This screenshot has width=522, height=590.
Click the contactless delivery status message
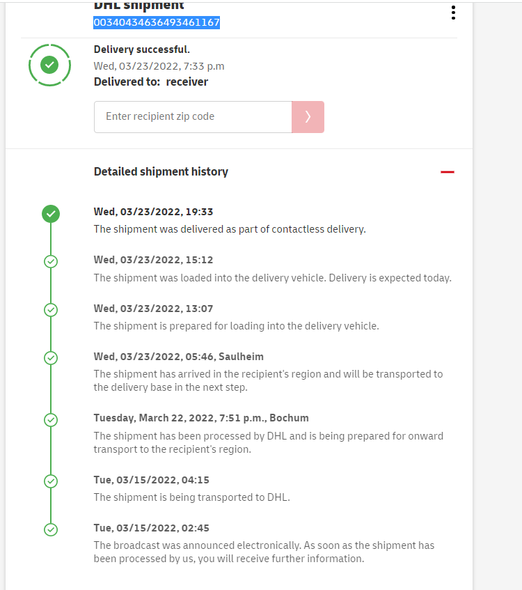230,229
